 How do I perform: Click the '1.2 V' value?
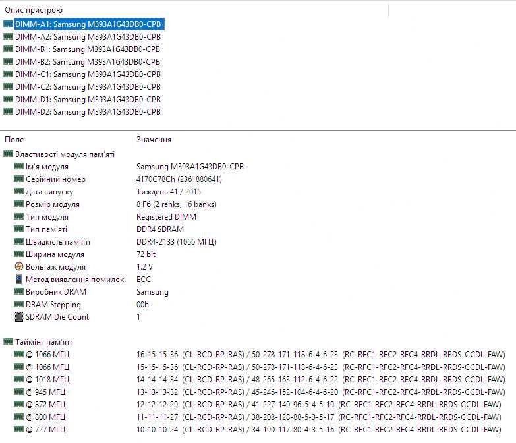click(144, 266)
